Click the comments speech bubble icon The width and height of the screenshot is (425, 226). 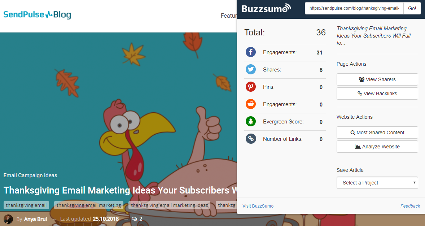(x=135, y=219)
